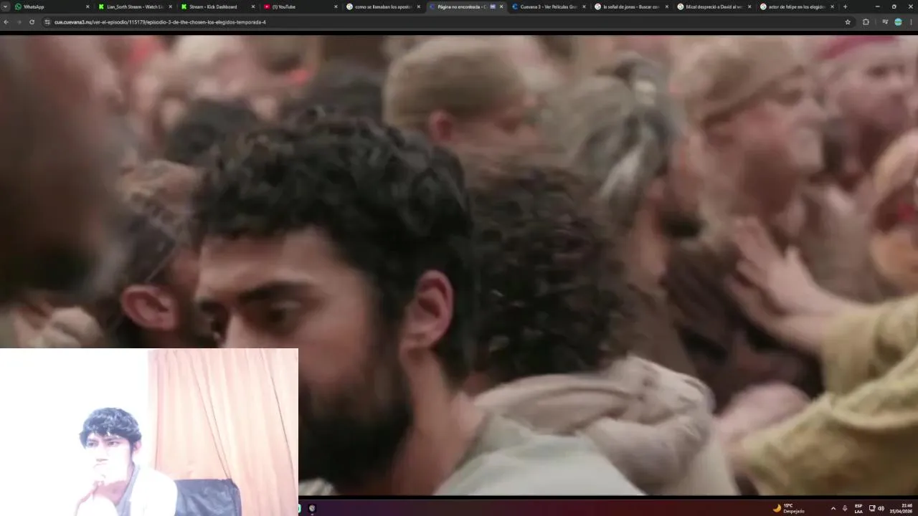The height and width of the screenshot is (516, 918).
Task: Open the volume speaker tray icon
Action: click(x=881, y=508)
